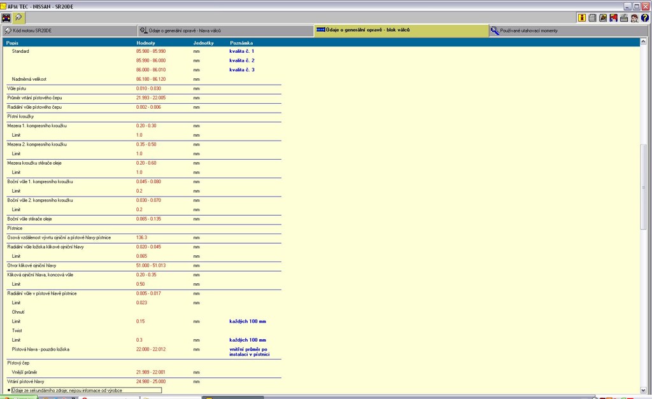Click the Popis column header
Image resolution: width=652 pixels, height=399 pixels.
pos(12,43)
